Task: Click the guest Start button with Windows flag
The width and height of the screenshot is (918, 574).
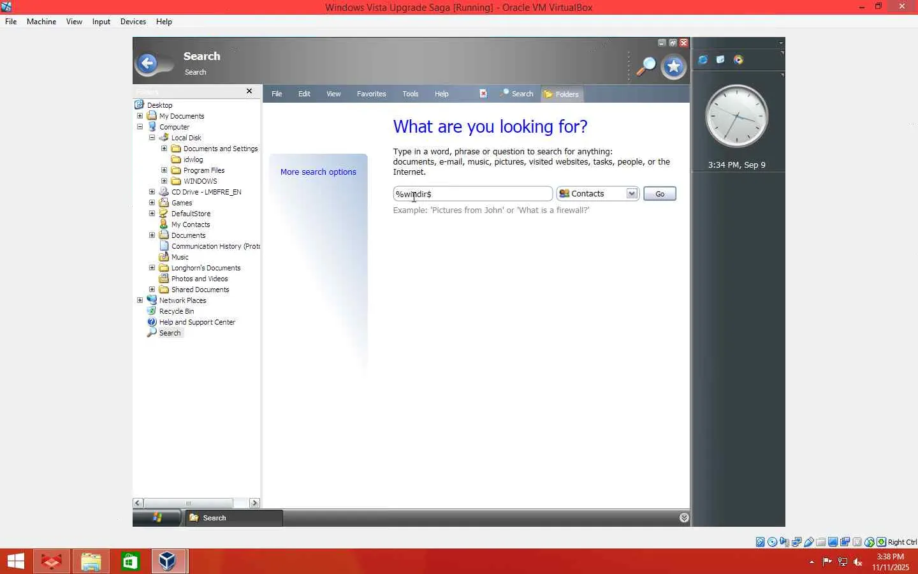Action: pos(157,518)
